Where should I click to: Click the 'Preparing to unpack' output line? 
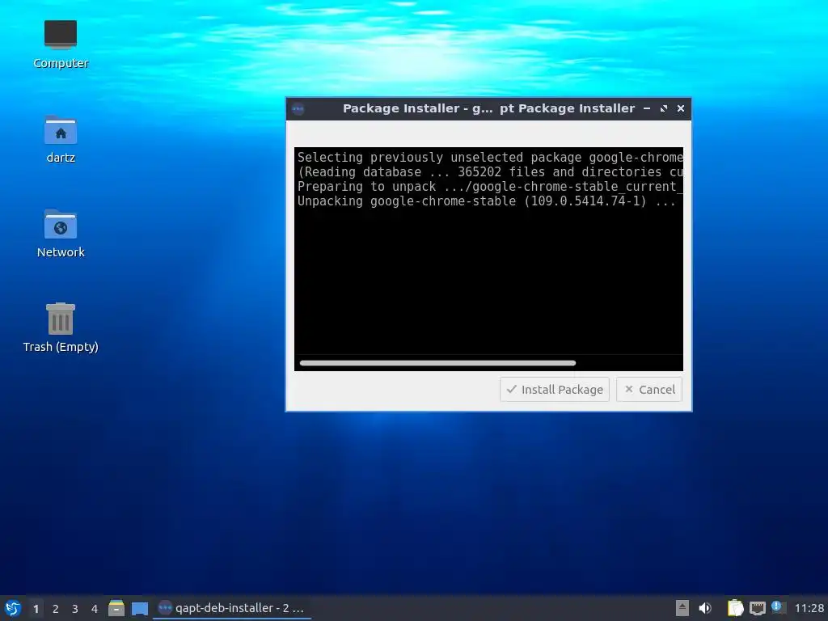pyautogui.click(x=489, y=187)
